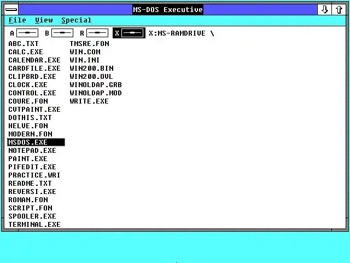Screen dimensions: 350x263
Task: Select TMSRE.FON font file
Action: point(89,44)
